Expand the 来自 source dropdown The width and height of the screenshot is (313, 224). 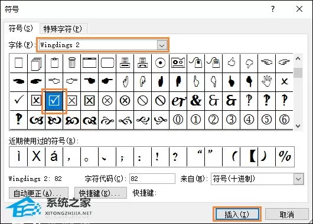pyautogui.click(x=298, y=179)
